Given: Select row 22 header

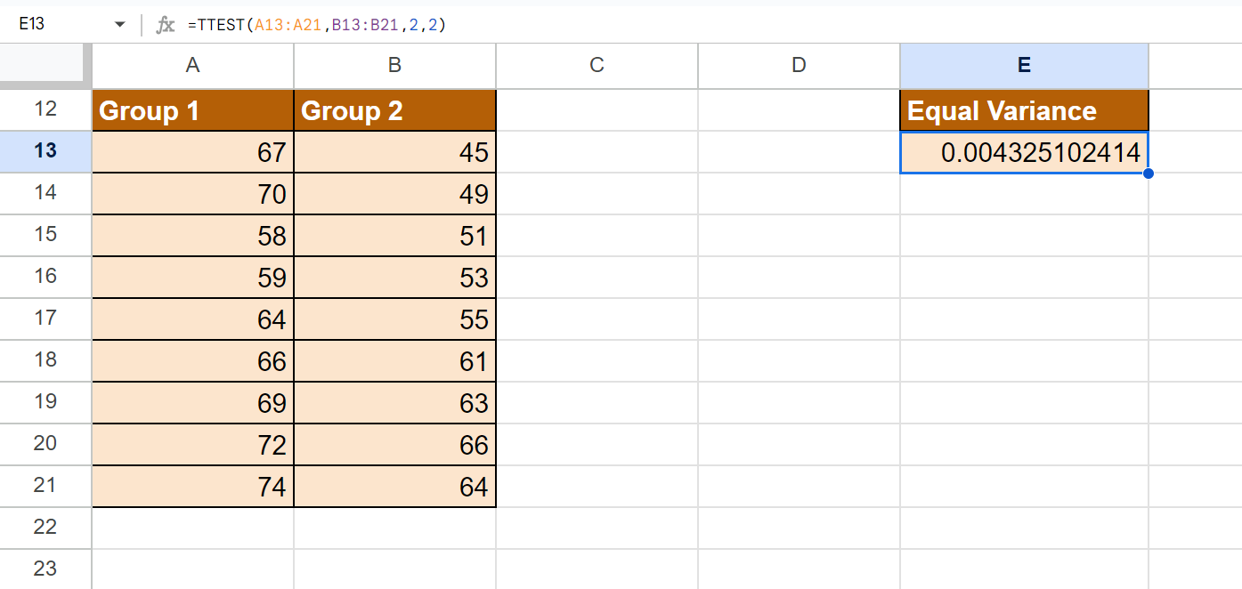Looking at the screenshot, I should click(45, 528).
